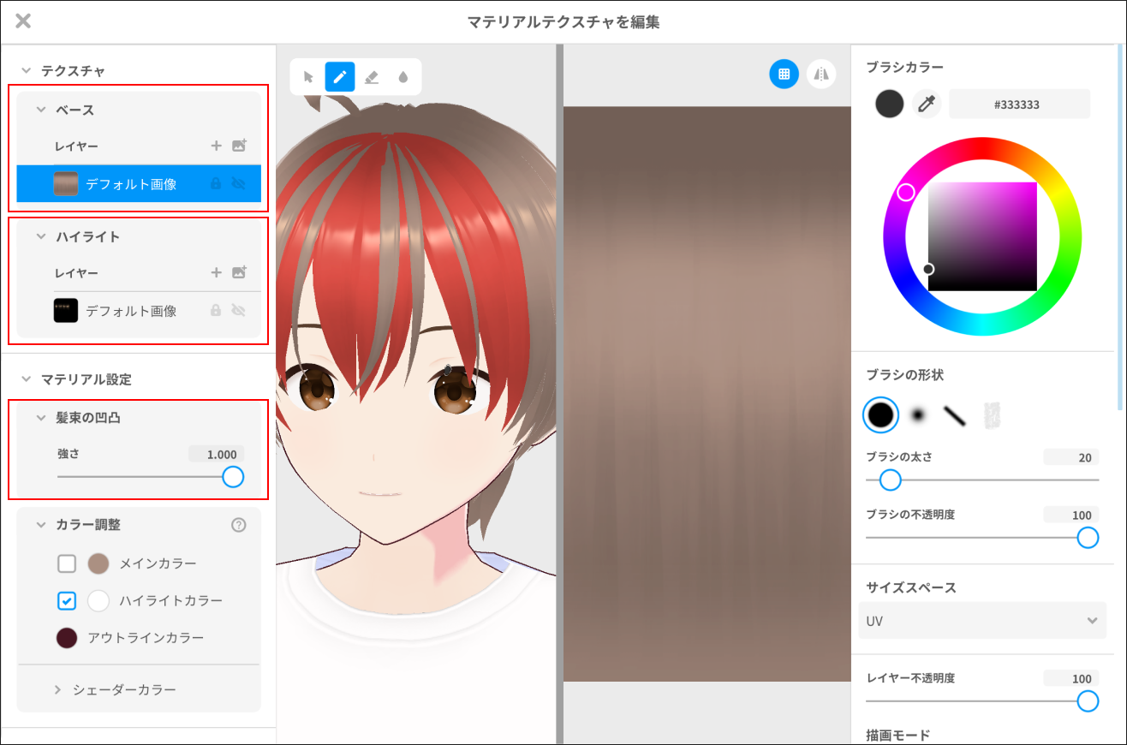This screenshot has width=1127, height=745.
Task: Click the ブラシの不透明度 value field 100
Action: [x=1070, y=515]
